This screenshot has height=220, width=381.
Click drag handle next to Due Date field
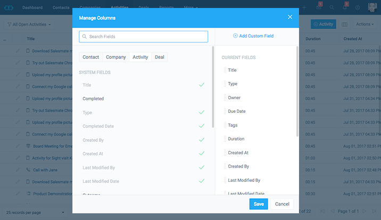225,111
